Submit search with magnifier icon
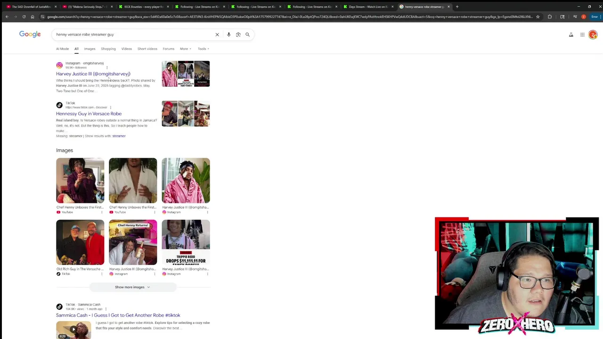This screenshot has width=603, height=339. coord(247,34)
